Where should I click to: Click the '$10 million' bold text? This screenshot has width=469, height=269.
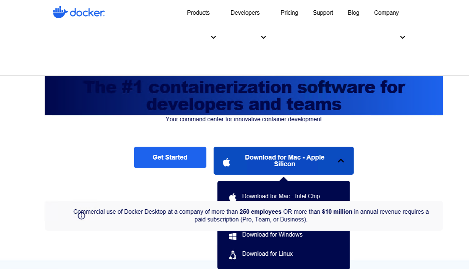(x=337, y=212)
